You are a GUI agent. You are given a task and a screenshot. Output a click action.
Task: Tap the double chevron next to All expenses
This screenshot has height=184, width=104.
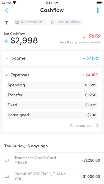tap(97, 126)
